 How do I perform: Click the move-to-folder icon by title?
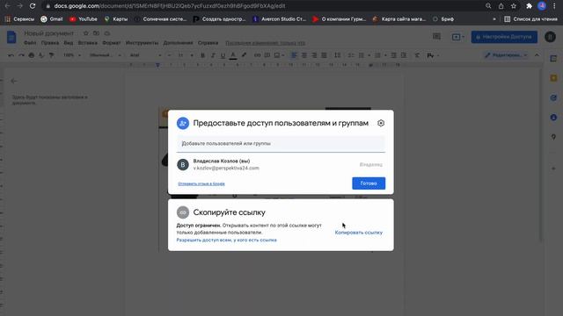[x=96, y=33]
